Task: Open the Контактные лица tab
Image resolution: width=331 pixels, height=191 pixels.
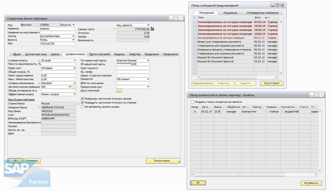Action: (x=36, y=54)
